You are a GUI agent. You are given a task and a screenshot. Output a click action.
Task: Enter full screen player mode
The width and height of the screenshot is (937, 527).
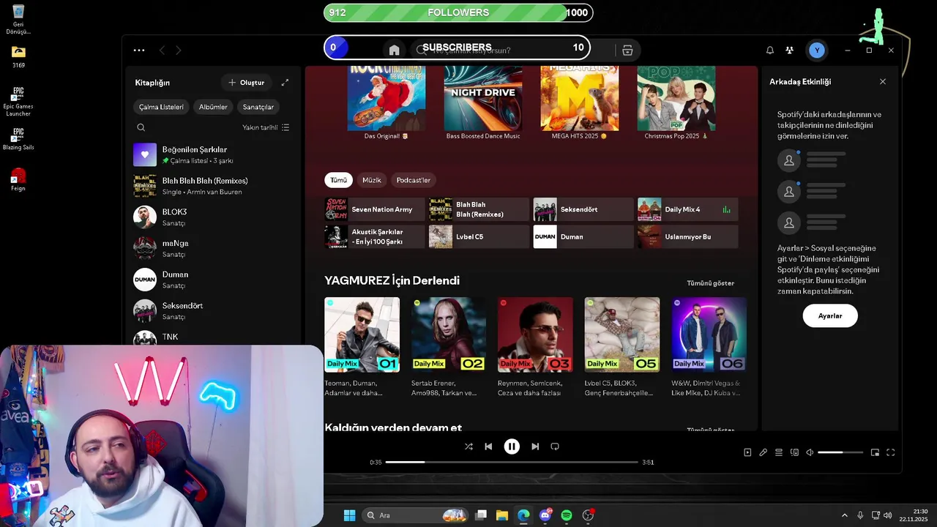891,452
